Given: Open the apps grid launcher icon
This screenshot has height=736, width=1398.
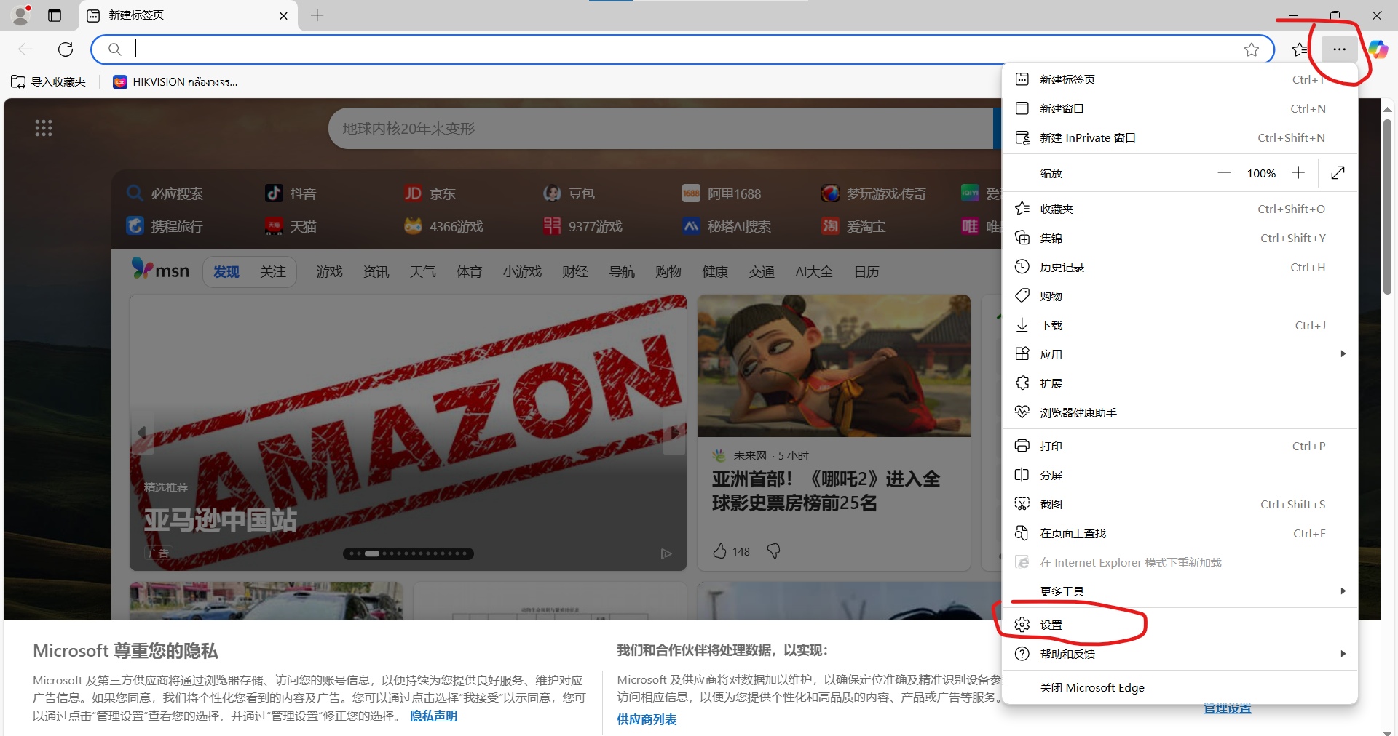Looking at the screenshot, I should point(44,129).
